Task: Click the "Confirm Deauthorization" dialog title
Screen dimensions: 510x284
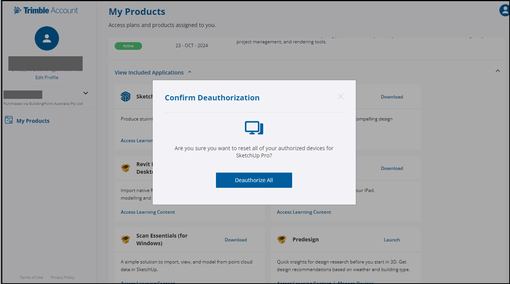Action: click(212, 98)
